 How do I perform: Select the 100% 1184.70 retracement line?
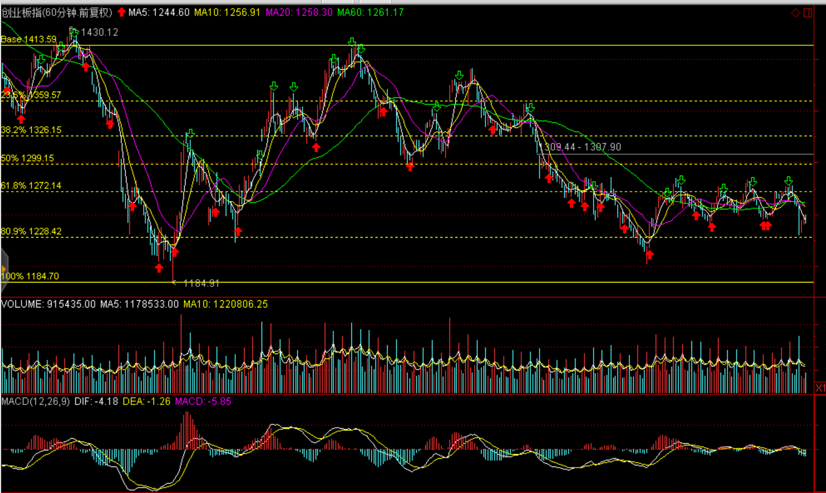pyautogui.click(x=30, y=276)
